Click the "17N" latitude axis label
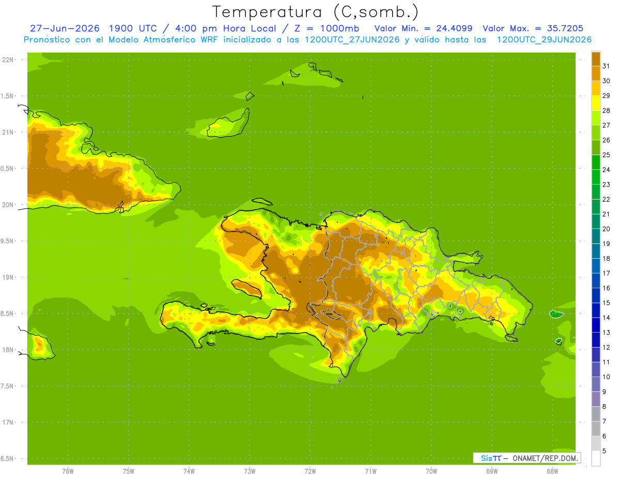The image size is (620, 478). (x=8, y=422)
